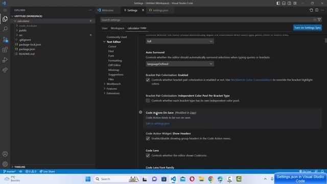Close the Settings tab
327x184 pixels.
143,10
